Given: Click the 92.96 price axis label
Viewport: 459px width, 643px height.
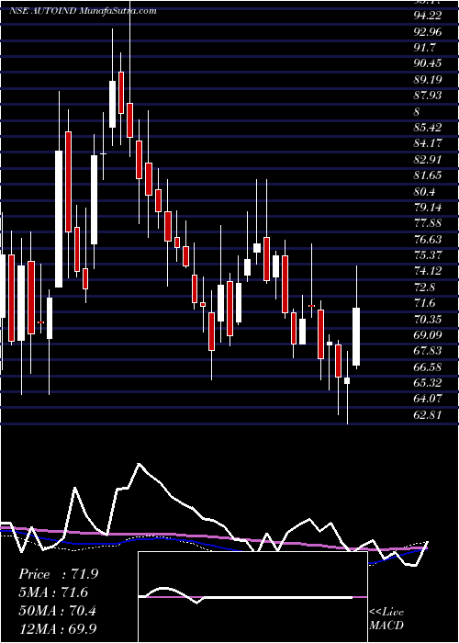Looking at the screenshot, I should coord(428,31).
